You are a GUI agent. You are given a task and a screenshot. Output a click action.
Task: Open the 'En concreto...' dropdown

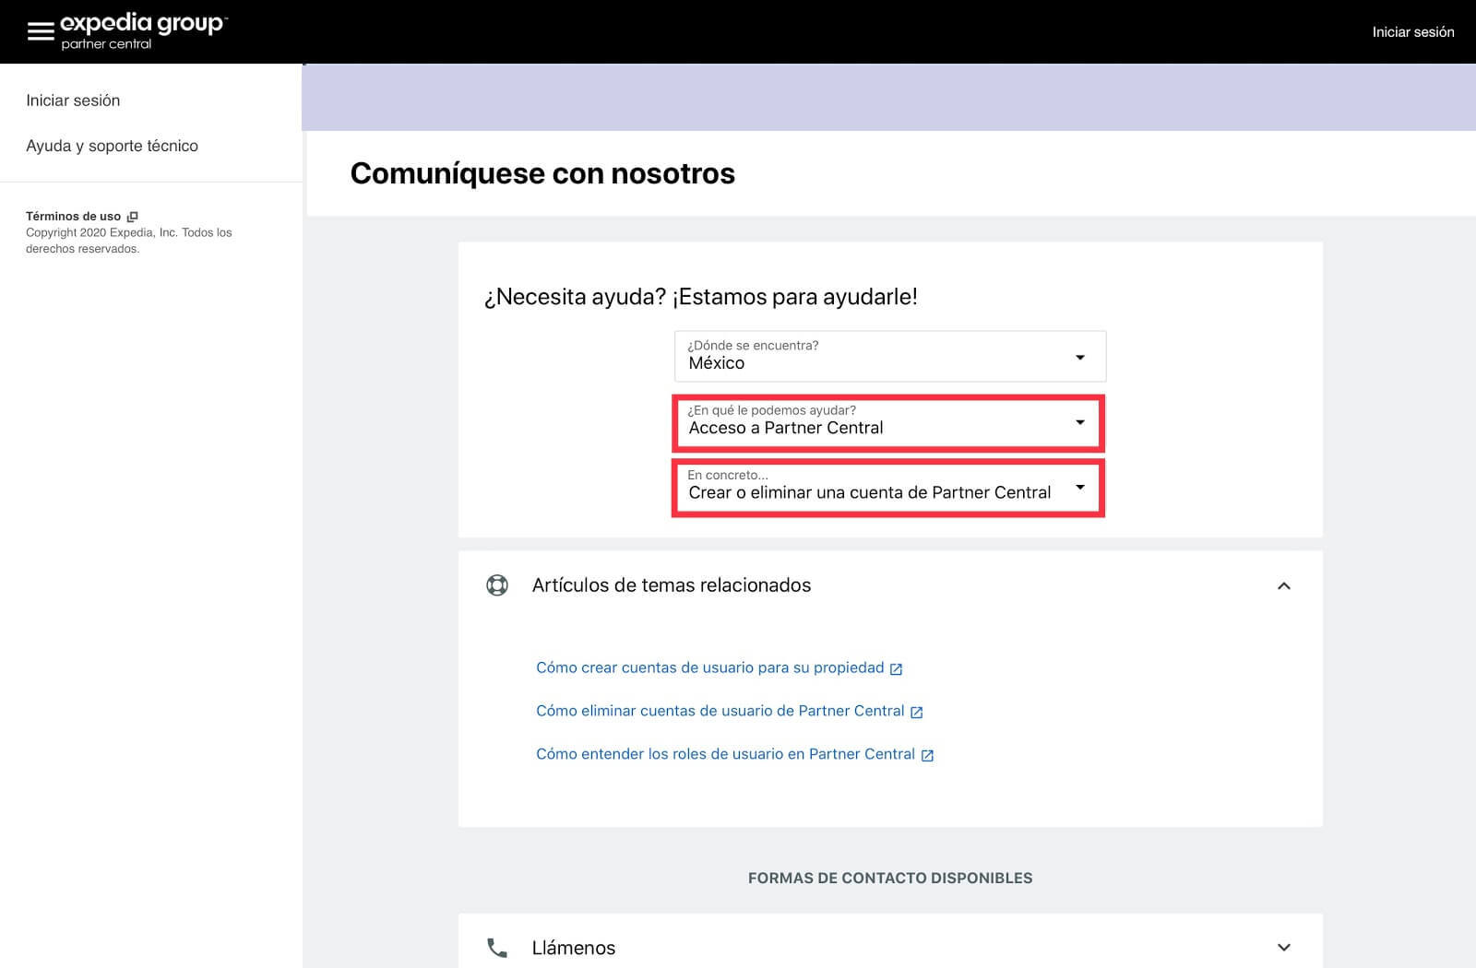coord(888,488)
